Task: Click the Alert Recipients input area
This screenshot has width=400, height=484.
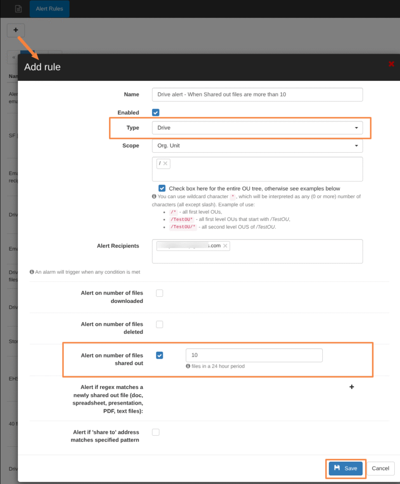Action: pyautogui.click(x=257, y=251)
